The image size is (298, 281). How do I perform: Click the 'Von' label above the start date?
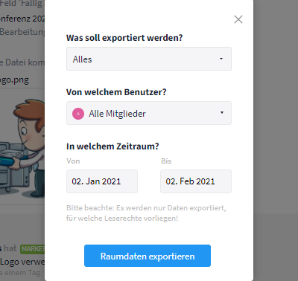coord(73,161)
